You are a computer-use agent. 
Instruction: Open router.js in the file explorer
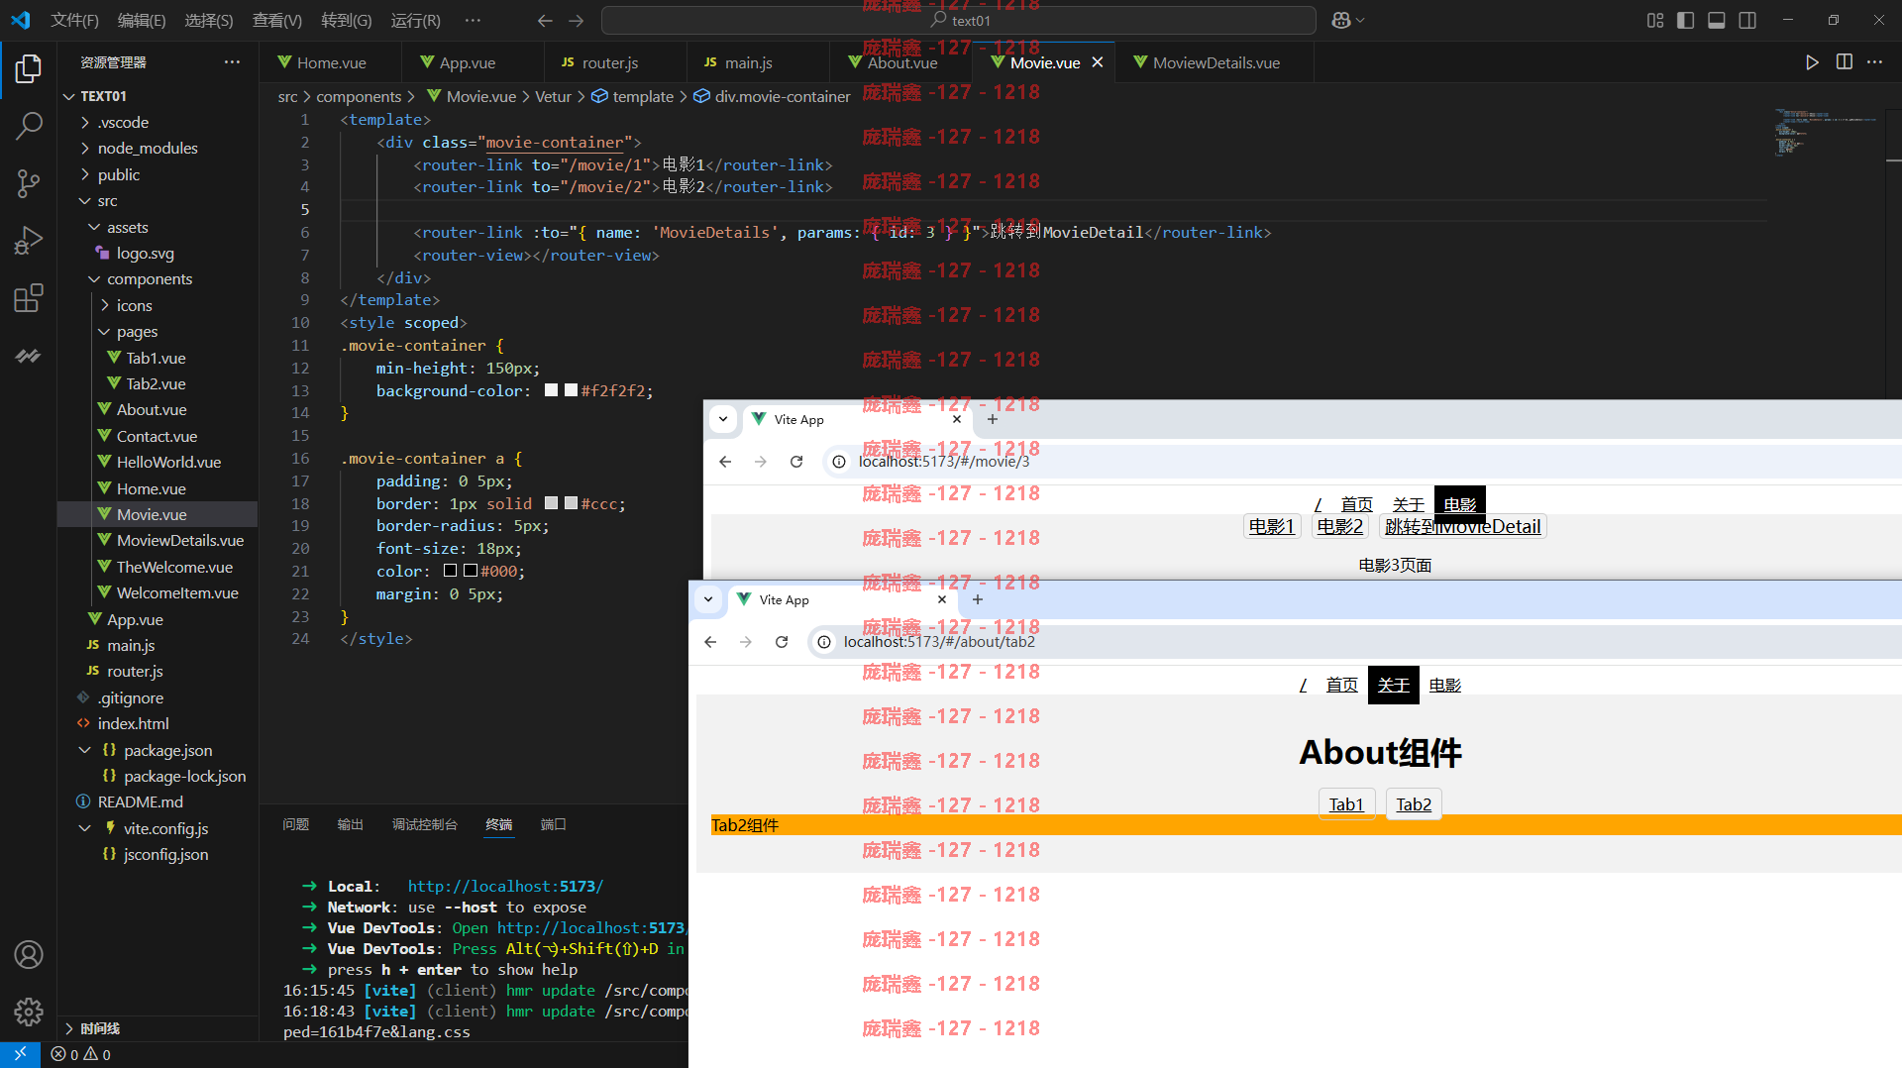(135, 672)
